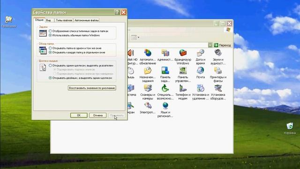Open the Электропитание icon

(x=148, y=108)
